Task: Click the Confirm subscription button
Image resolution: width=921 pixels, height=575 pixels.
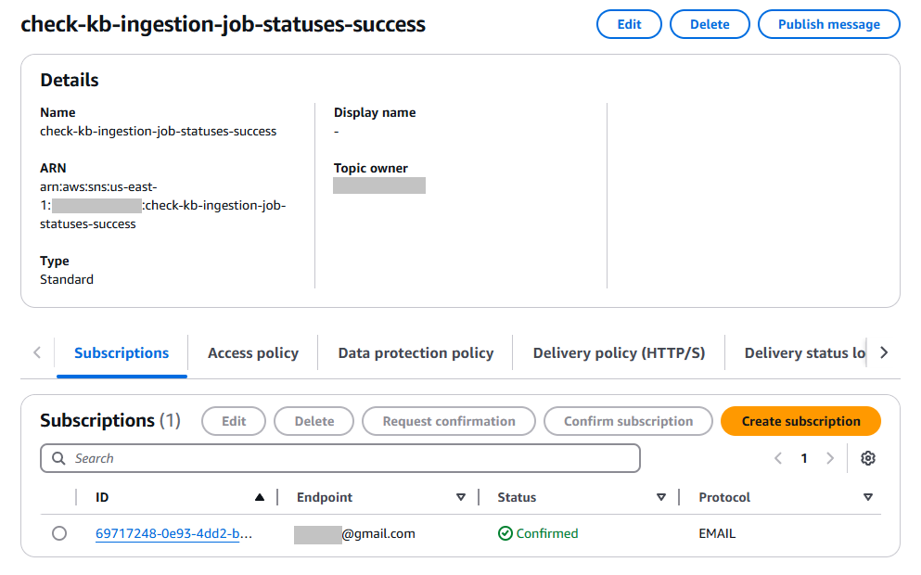Action: coord(629,421)
